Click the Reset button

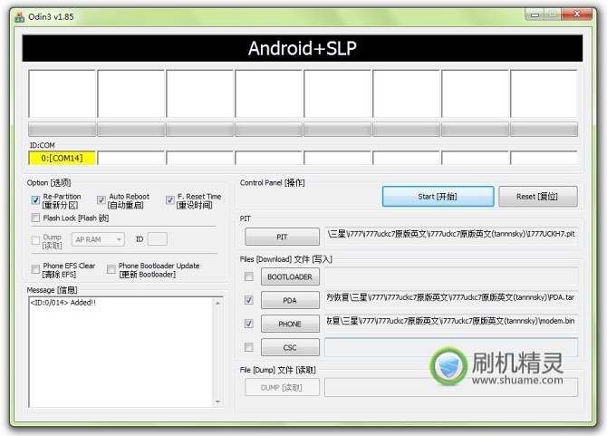coord(538,197)
